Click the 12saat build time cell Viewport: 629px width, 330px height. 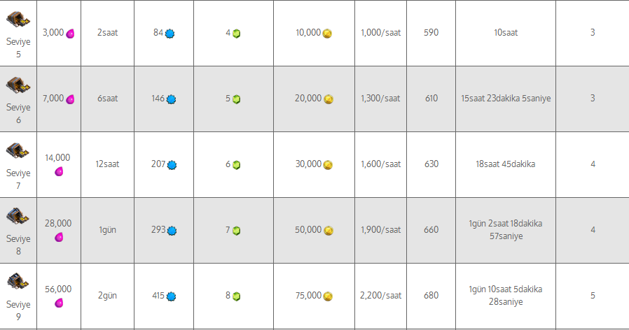point(107,164)
